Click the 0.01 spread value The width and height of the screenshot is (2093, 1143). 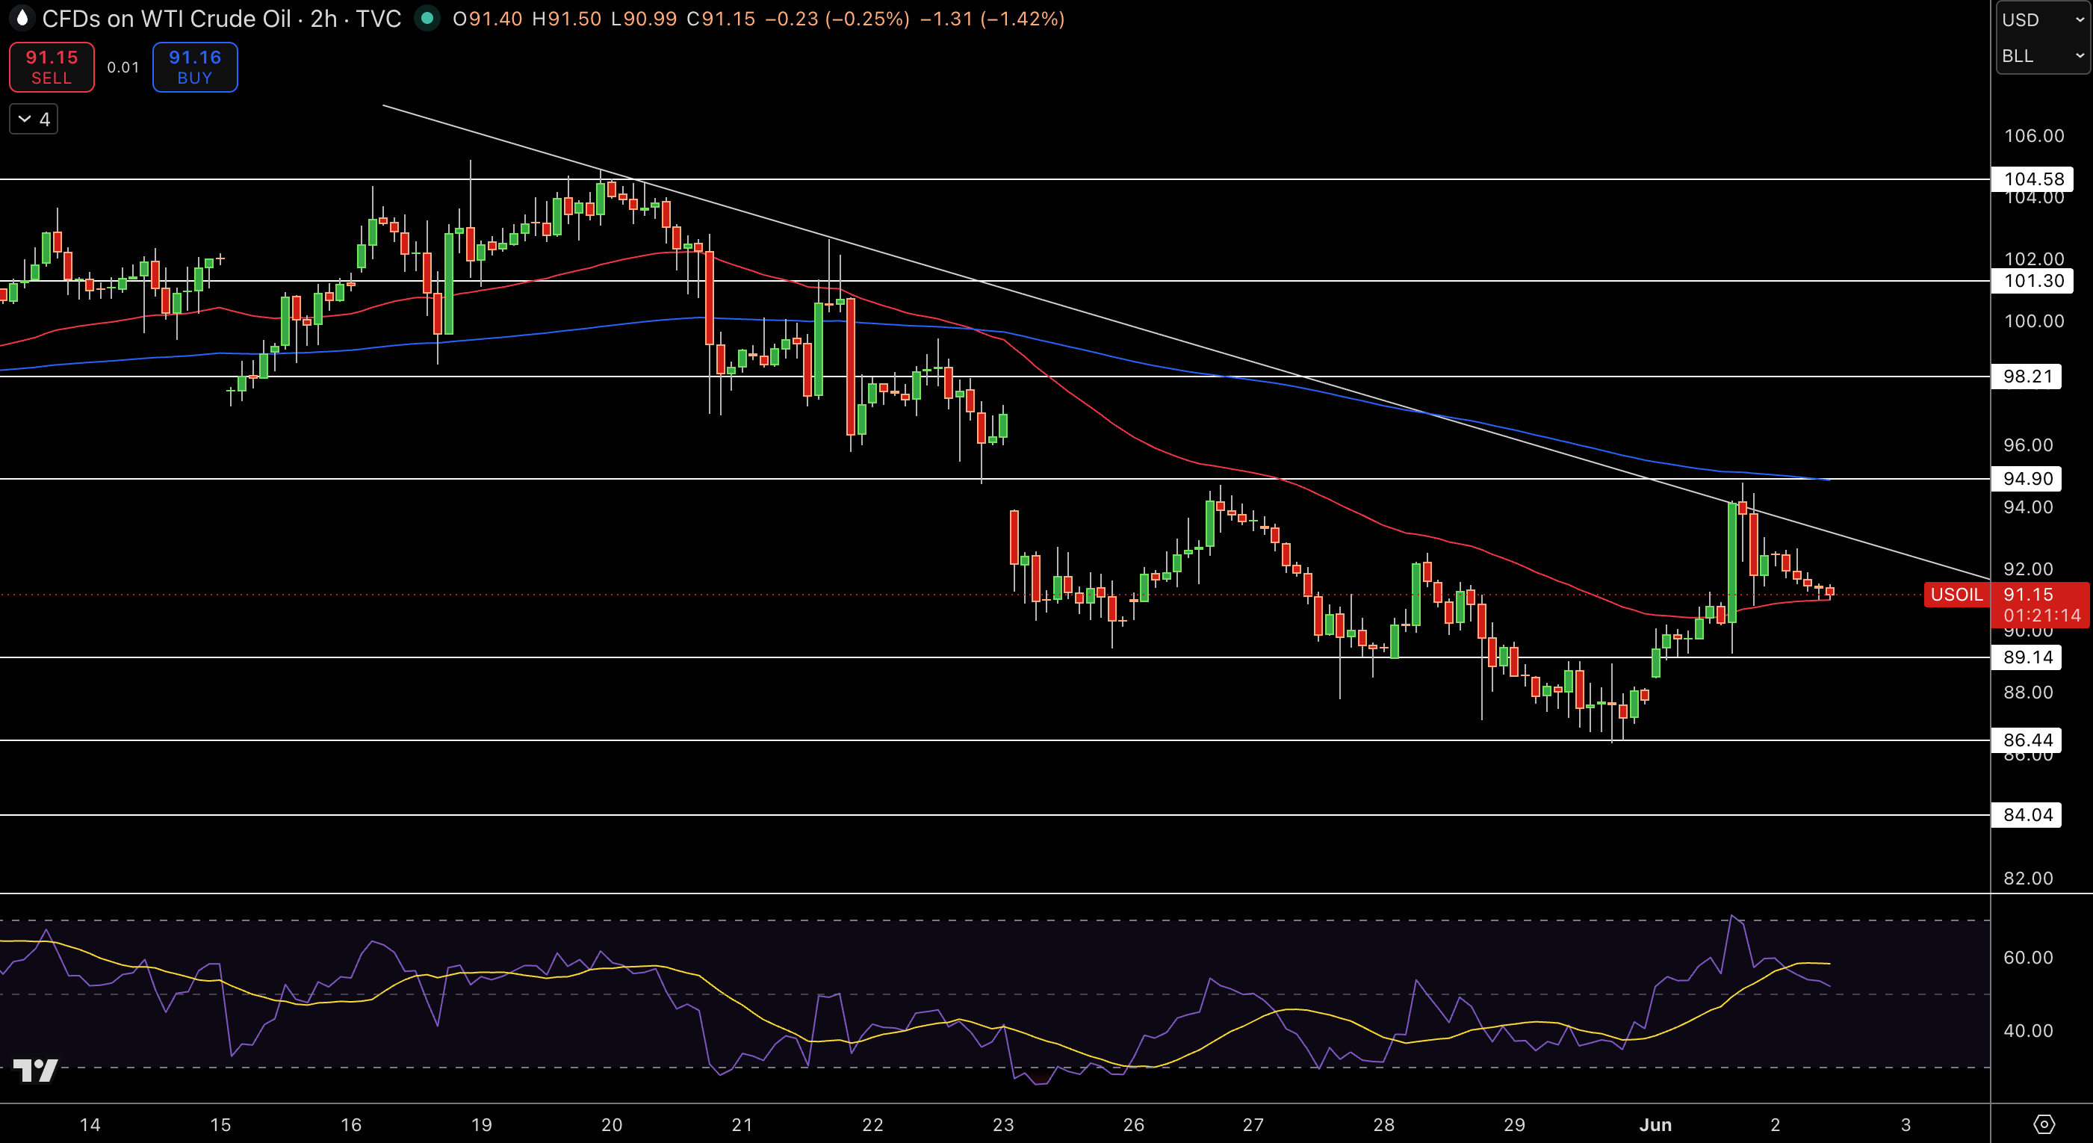(x=123, y=67)
